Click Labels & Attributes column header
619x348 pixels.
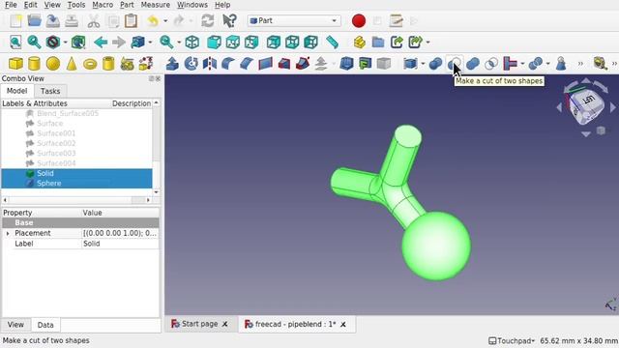click(x=35, y=103)
